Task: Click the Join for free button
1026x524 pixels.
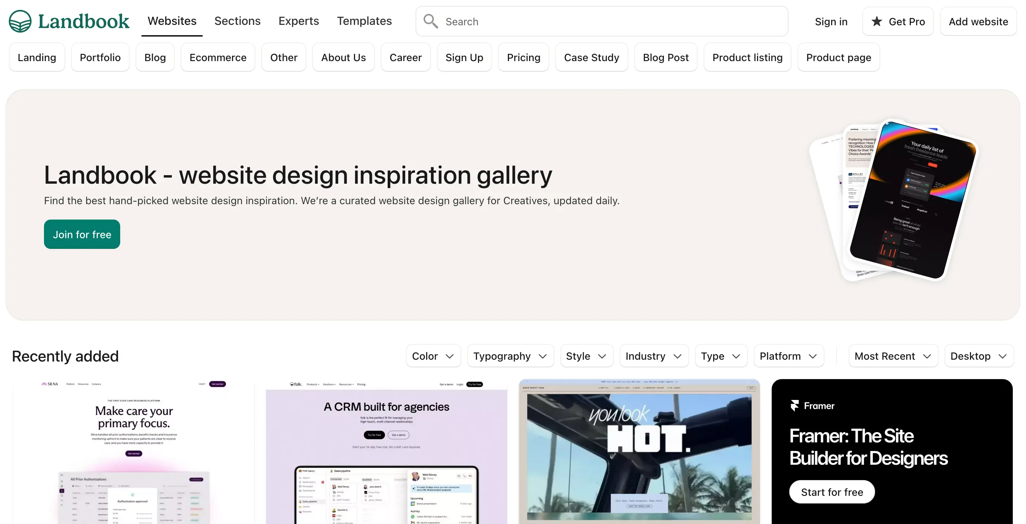Action: tap(82, 234)
